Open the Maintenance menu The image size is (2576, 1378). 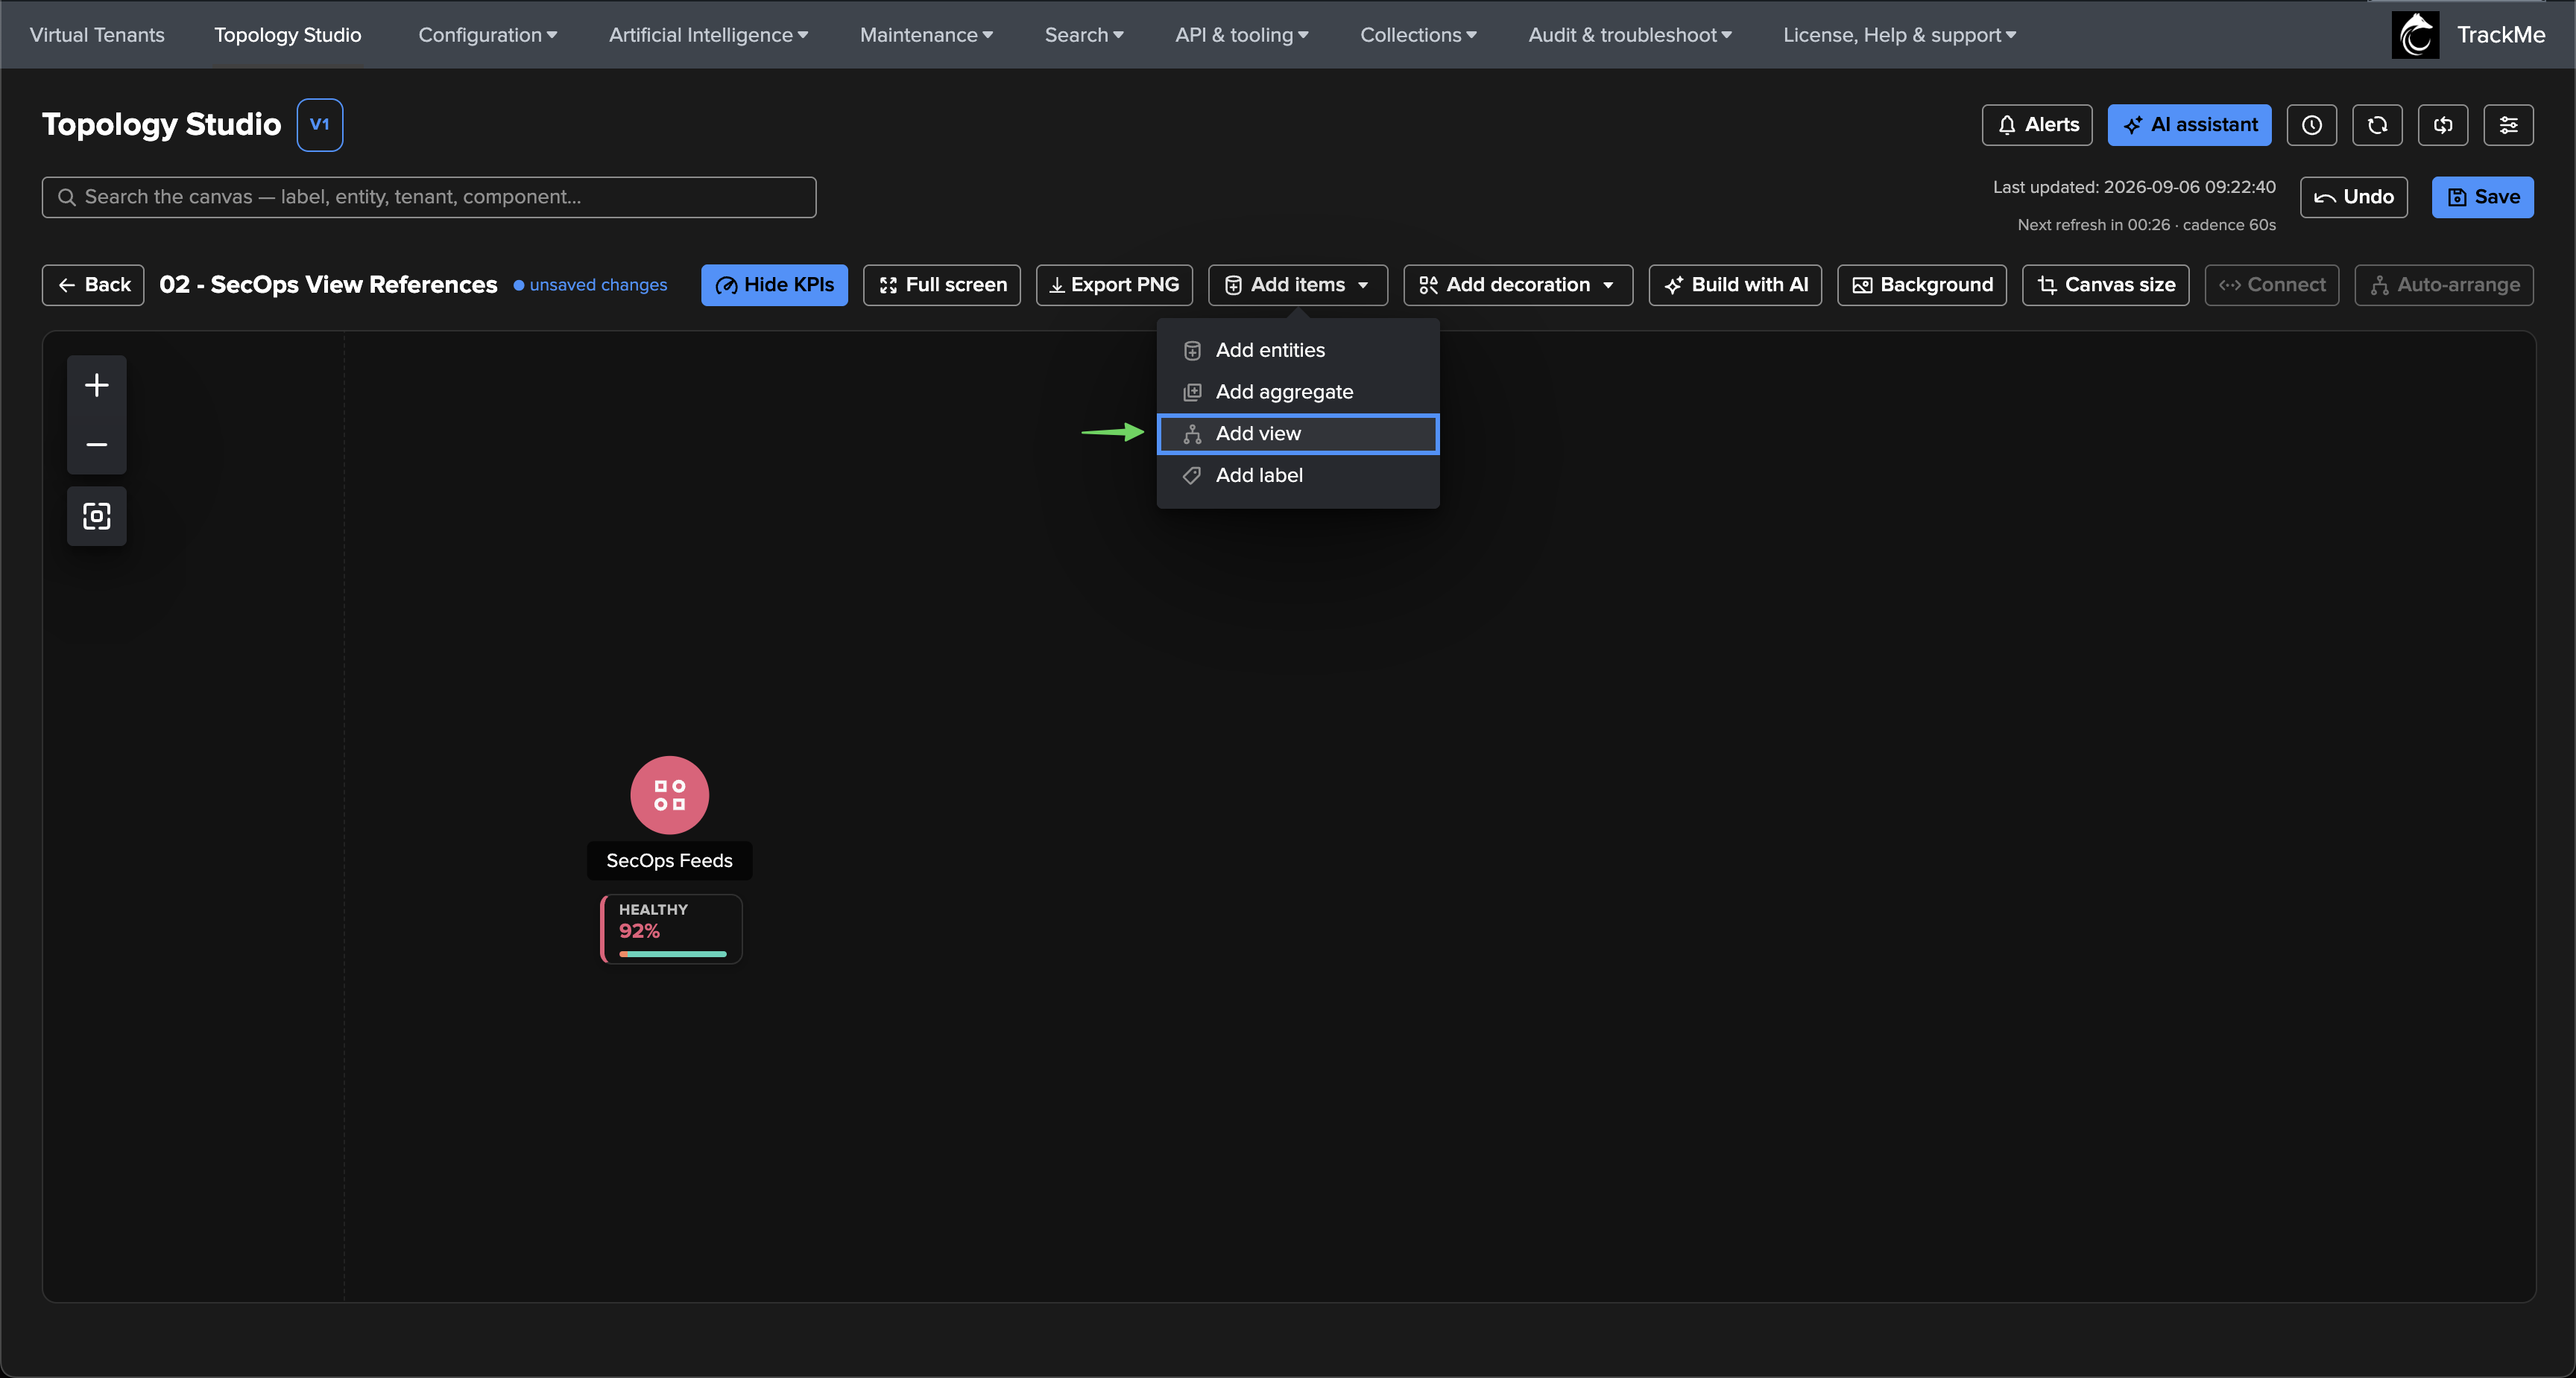pyautogui.click(x=926, y=35)
